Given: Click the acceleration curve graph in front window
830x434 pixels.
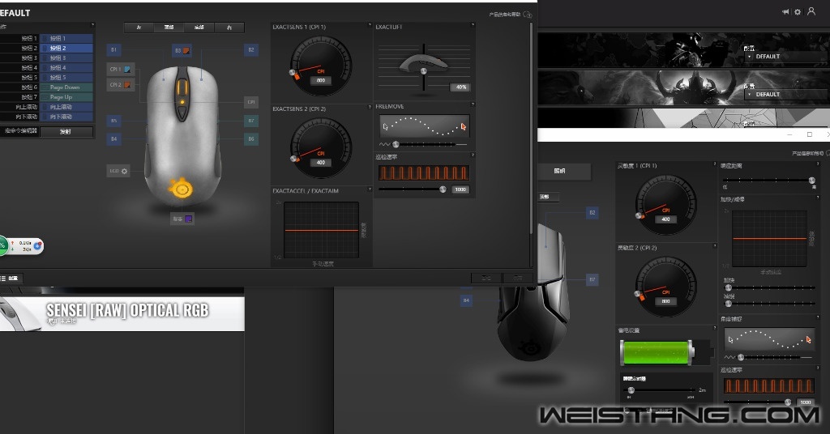Looking at the screenshot, I should tap(321, 230).
